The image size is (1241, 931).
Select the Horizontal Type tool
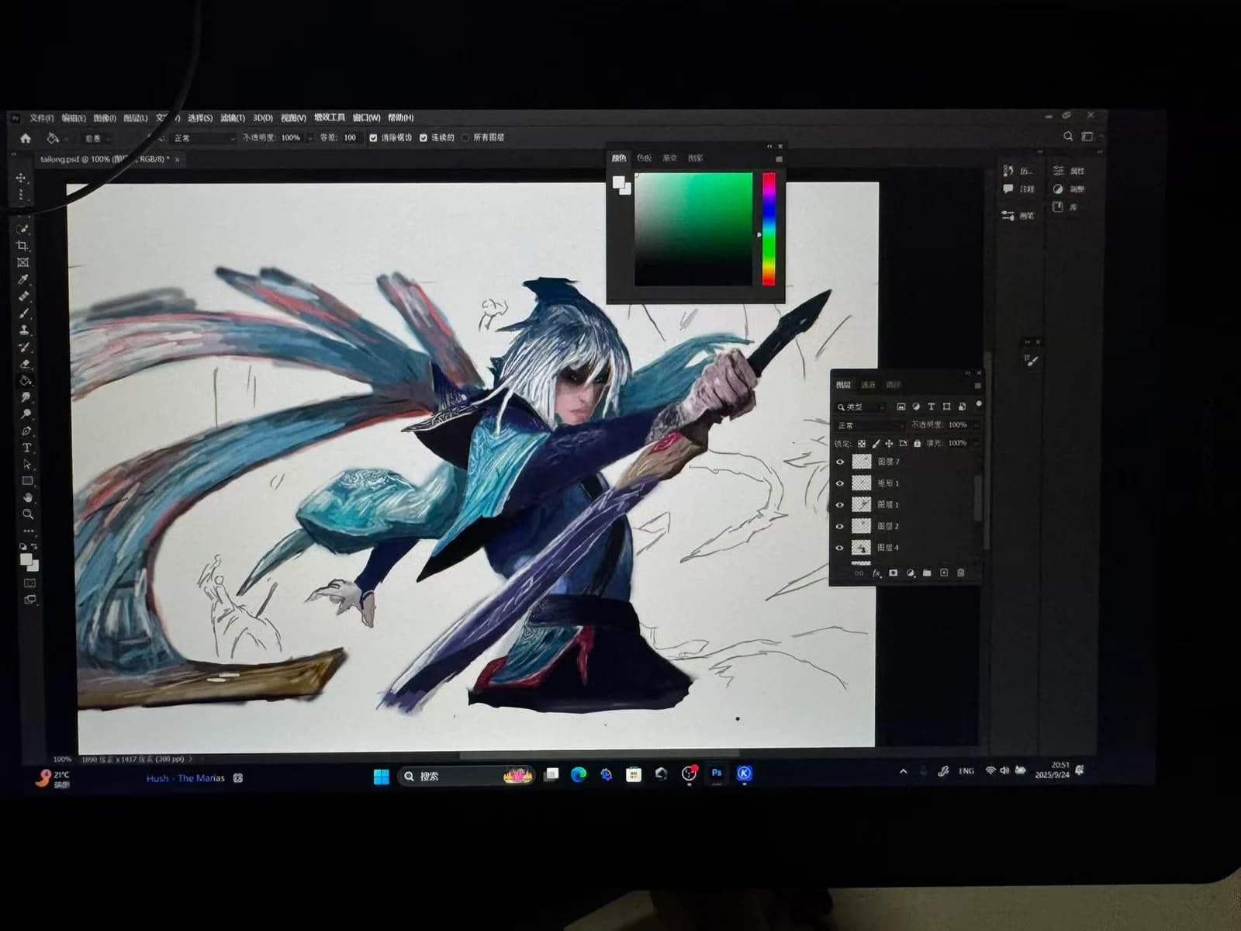click(27, 448)
